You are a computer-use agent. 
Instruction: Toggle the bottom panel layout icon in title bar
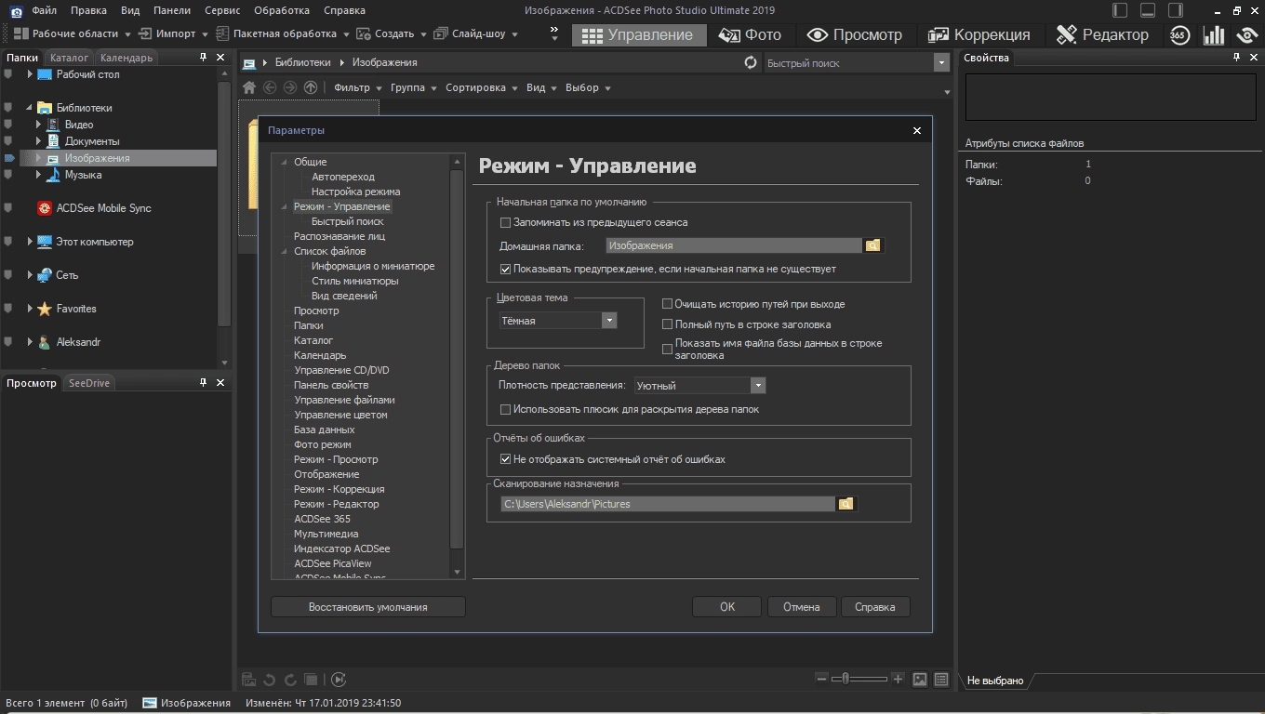[1149, 10]
